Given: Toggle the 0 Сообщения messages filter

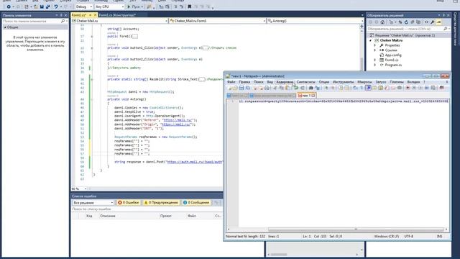Looking at the screenshot, I should 196,203.
